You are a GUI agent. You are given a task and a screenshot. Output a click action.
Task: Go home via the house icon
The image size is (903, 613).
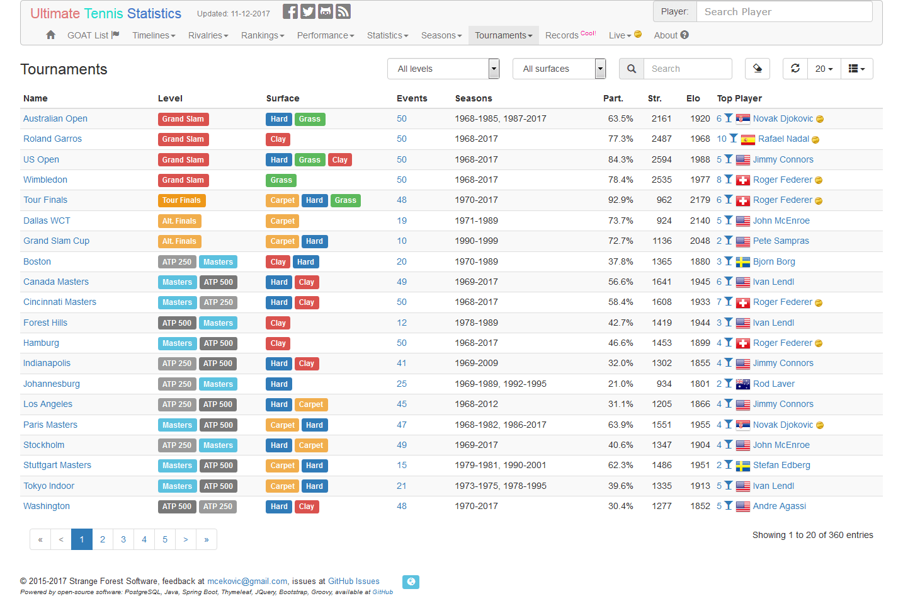(x=50, y=35)
